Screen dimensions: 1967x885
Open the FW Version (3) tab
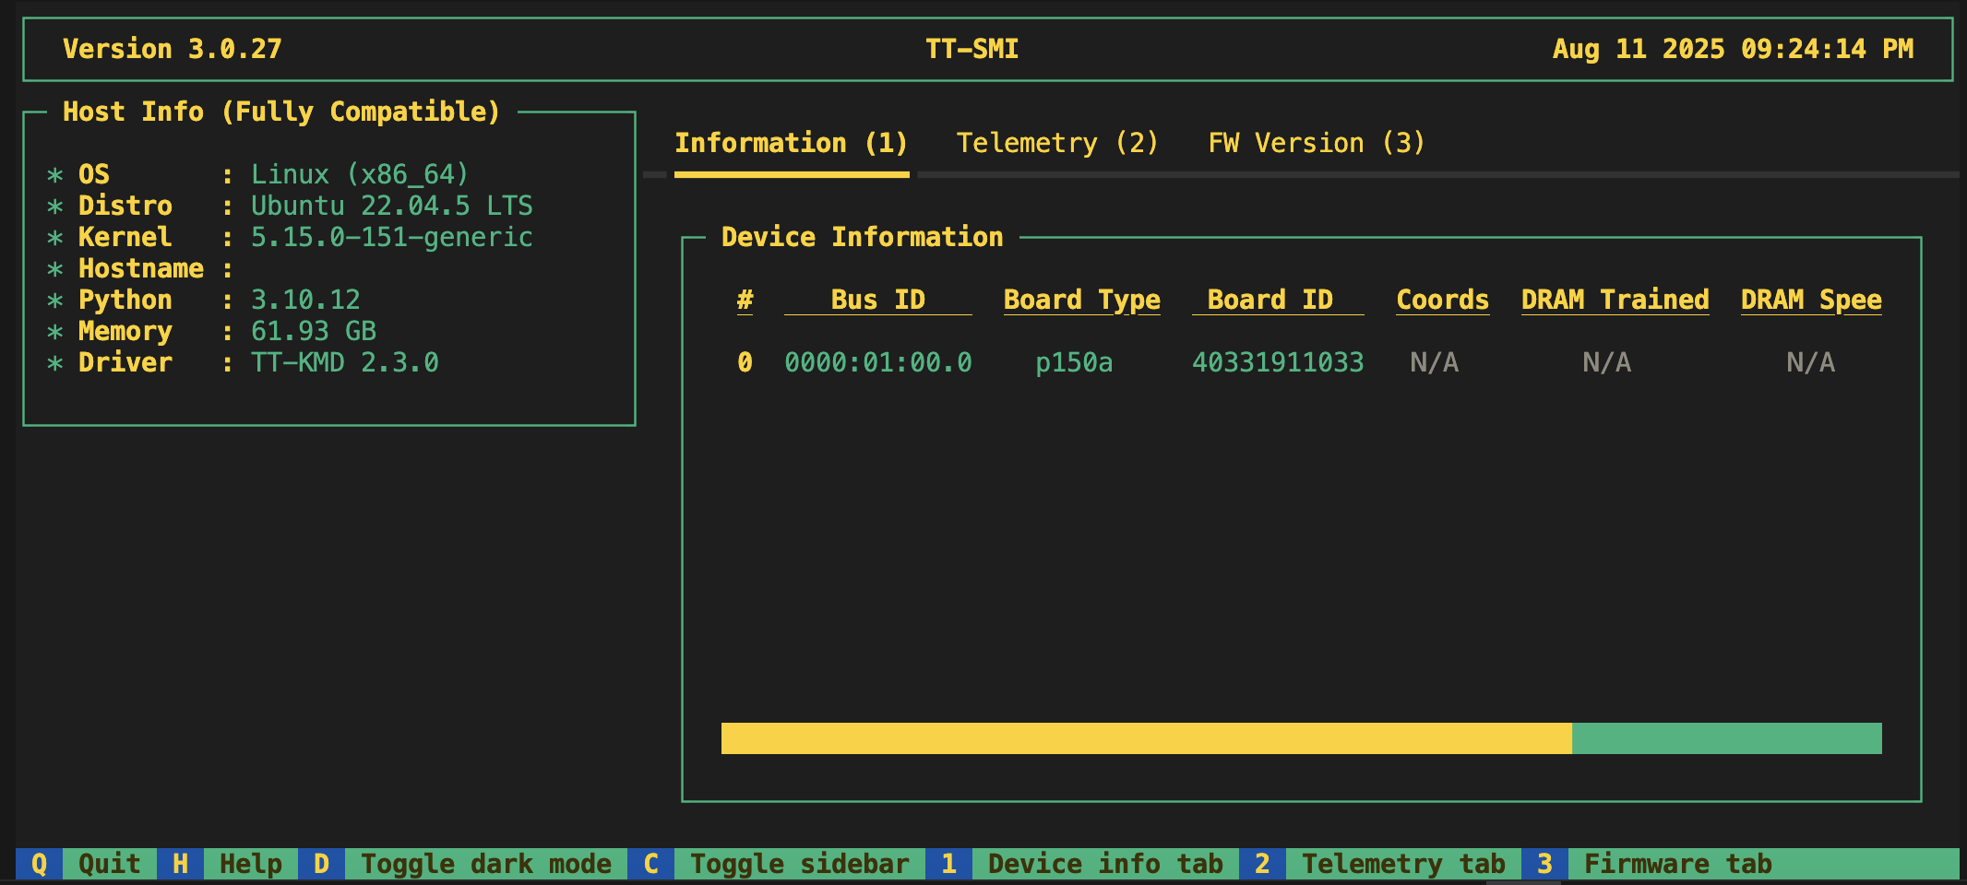click(x=1317, y=143)
